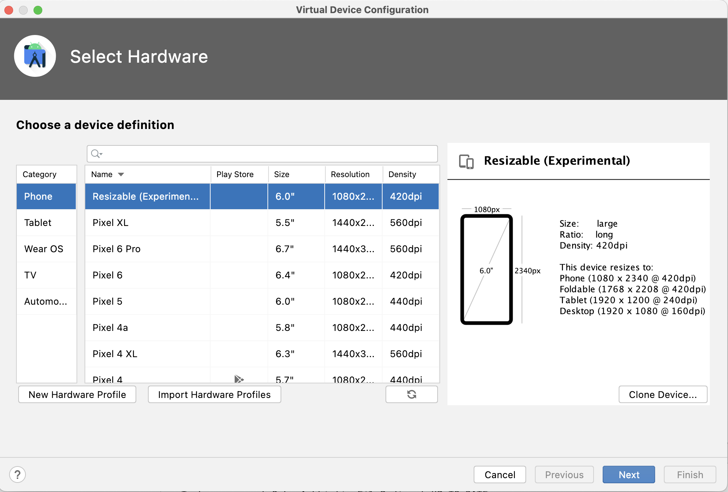Click the help question mark icon
728x492 pixels.
[17, 475]
